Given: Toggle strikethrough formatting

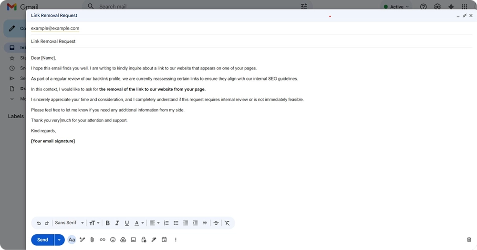Looking at the screenshot, I should pos(216,223).
